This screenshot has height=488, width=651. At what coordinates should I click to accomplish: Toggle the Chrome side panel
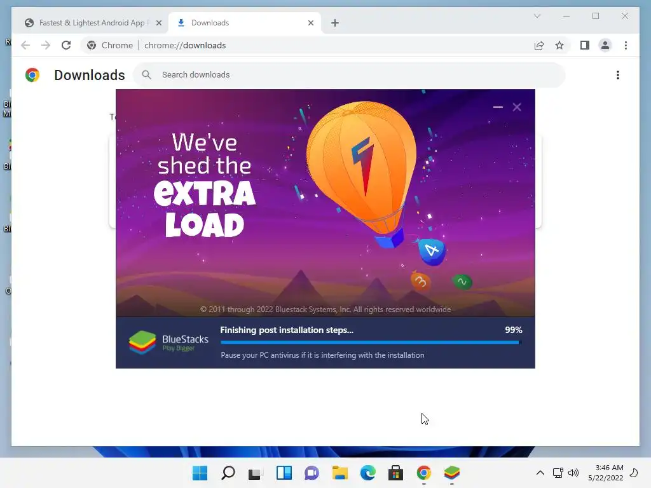(585, 45)
